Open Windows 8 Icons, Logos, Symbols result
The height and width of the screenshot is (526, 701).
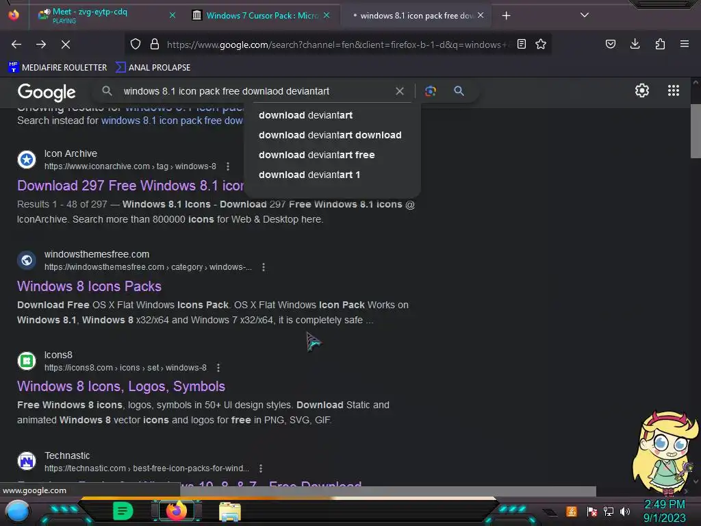point(120,386)
